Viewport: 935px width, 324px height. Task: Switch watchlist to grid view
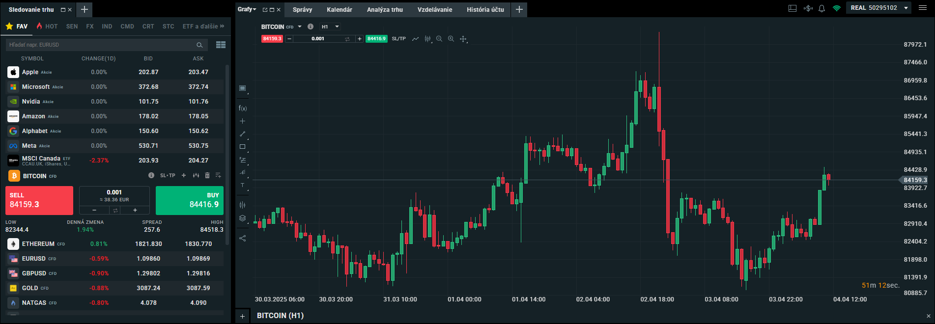(x=221, y=45)
